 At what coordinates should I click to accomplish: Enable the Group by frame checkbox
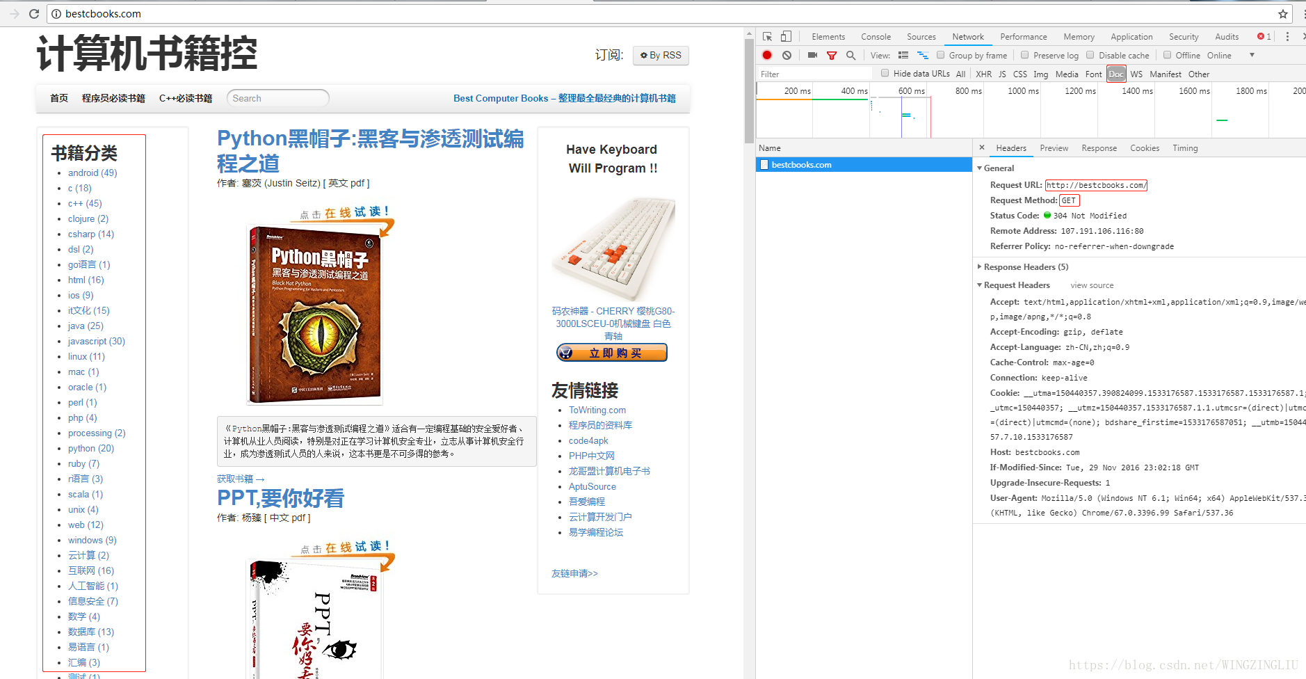(x=940, y=55)
